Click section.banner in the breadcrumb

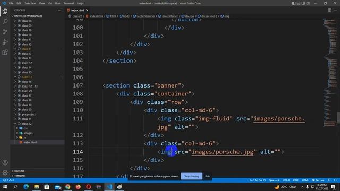[x=146, y=16]
